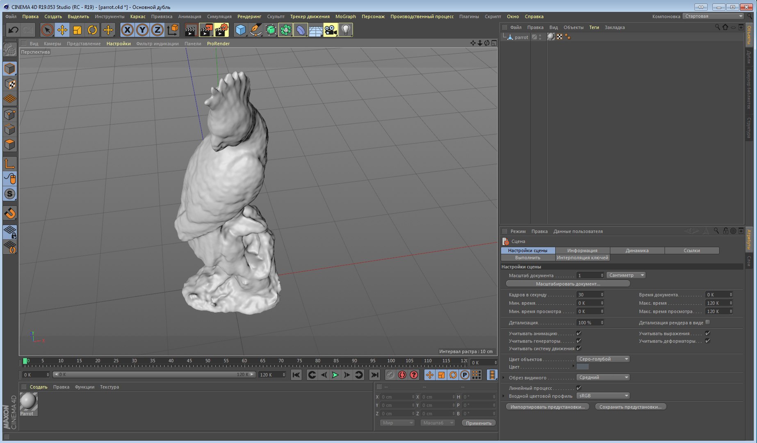The image size is (757, 443).
Task: Toggle Autokeying button
Action: (402, 374)
